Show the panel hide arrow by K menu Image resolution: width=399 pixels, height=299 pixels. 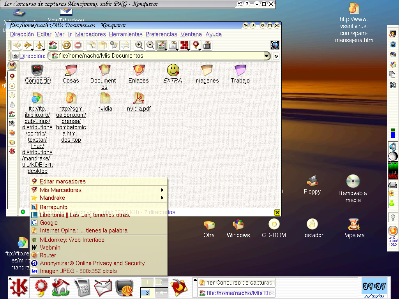(x=10, y=279)
